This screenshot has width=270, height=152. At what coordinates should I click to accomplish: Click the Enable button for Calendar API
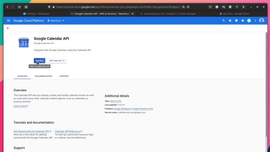tap(39, 61)
